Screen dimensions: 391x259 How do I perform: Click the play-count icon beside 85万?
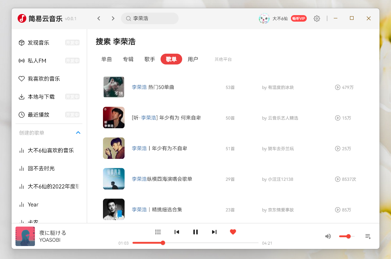click(337, 210)
